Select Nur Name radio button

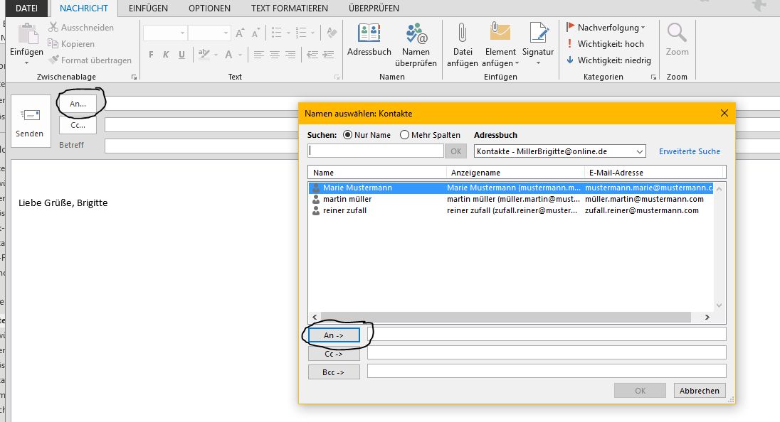[x=348, y=135]
